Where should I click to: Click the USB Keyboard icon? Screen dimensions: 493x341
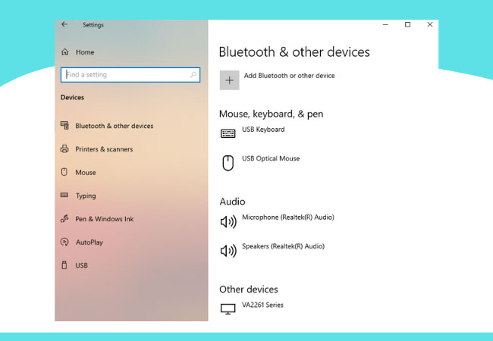[x=228, y=133]
